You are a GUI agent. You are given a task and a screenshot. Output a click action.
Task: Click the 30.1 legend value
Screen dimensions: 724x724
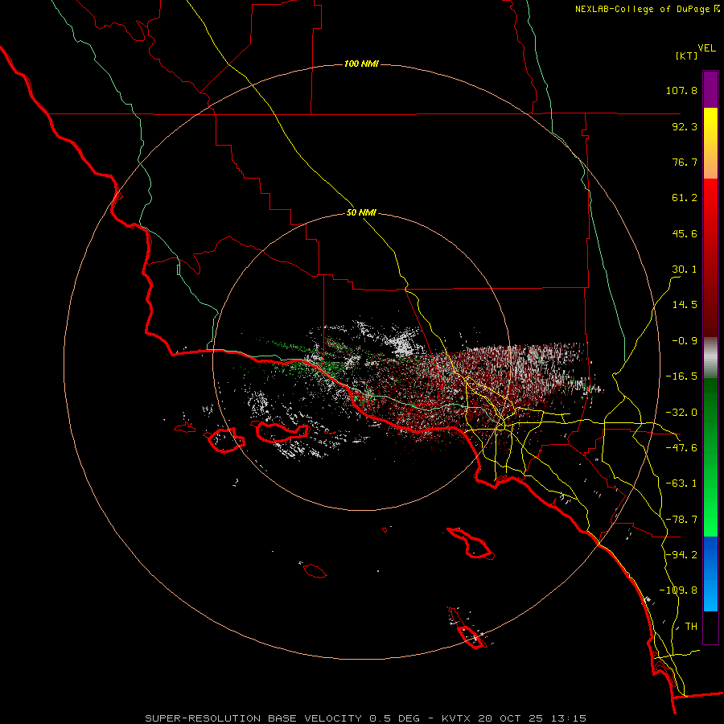[685, 269]
